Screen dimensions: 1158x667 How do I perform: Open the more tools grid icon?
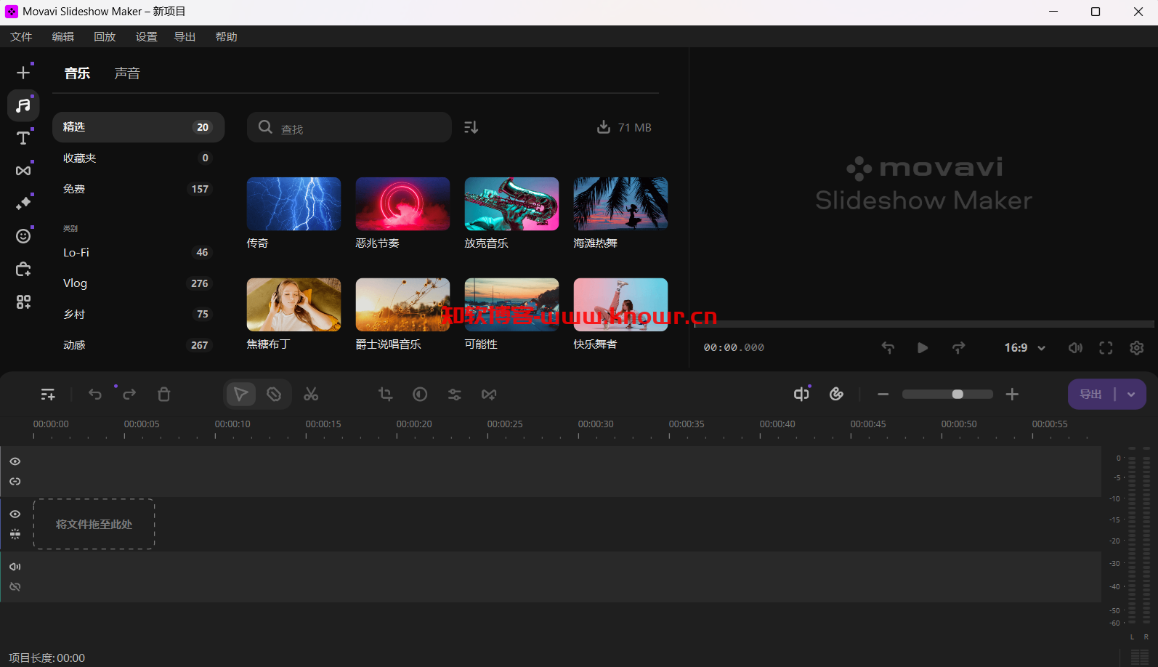tap(23, 302)
